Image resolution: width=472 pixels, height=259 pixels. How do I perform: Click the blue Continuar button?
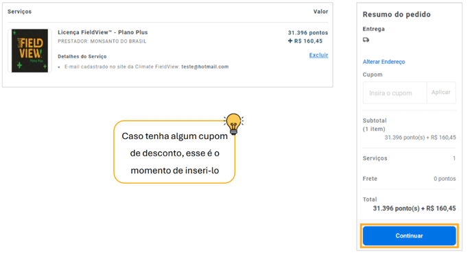tap(409, 236)
